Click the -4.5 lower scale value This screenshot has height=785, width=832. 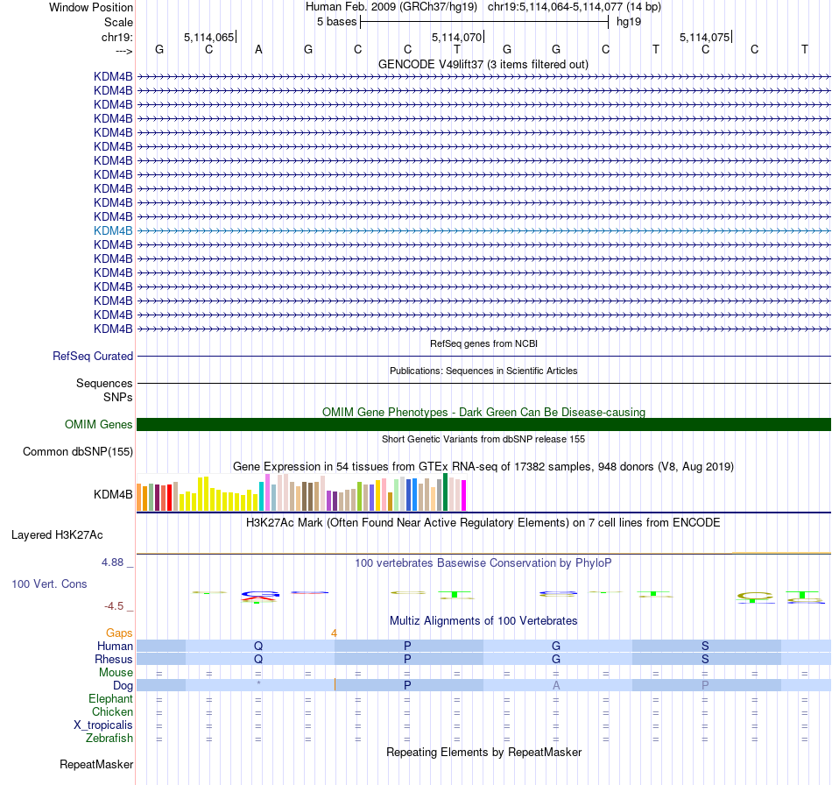click(x=114, y=606)
